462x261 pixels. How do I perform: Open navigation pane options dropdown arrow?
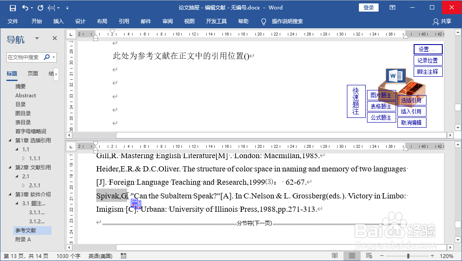point(37,39)
